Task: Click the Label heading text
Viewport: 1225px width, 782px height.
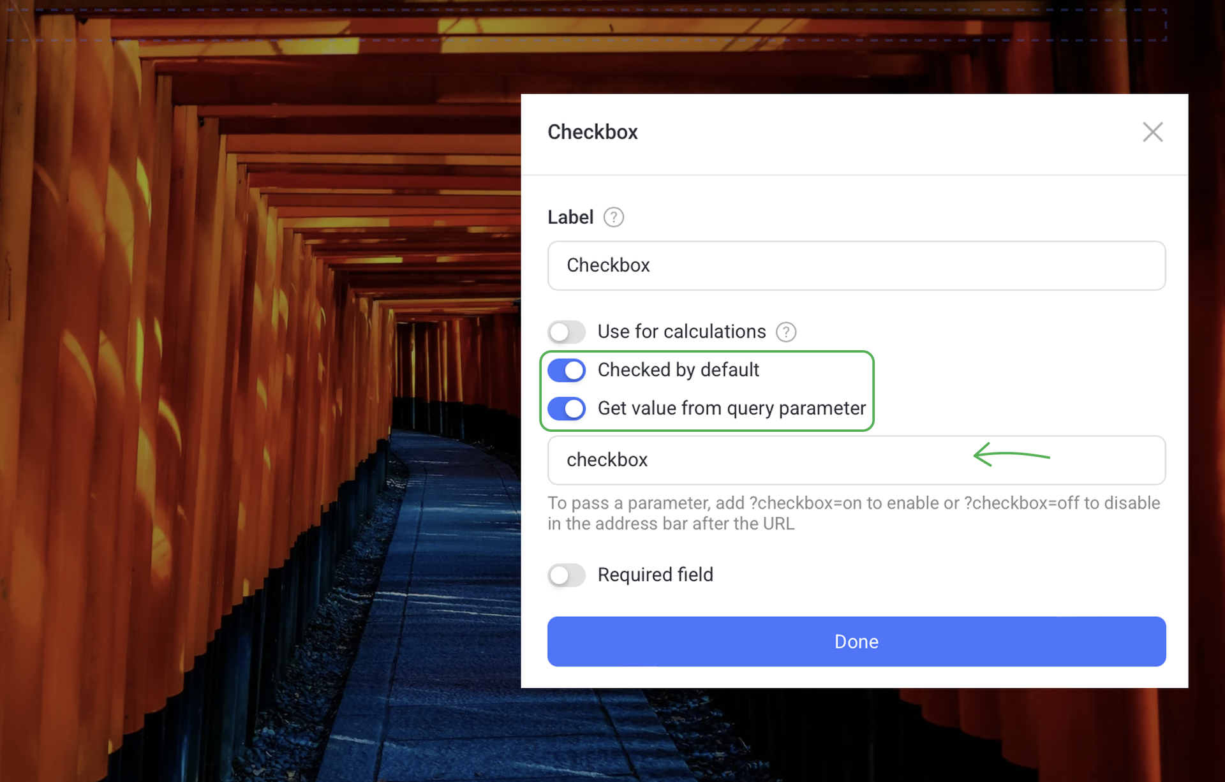Action: coord(570,218)
